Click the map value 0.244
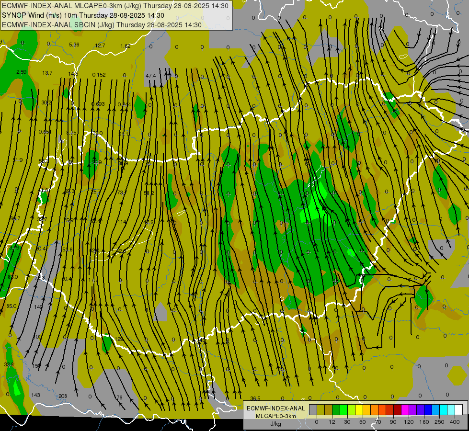This screenshot has height=431, width=469. 124,104
